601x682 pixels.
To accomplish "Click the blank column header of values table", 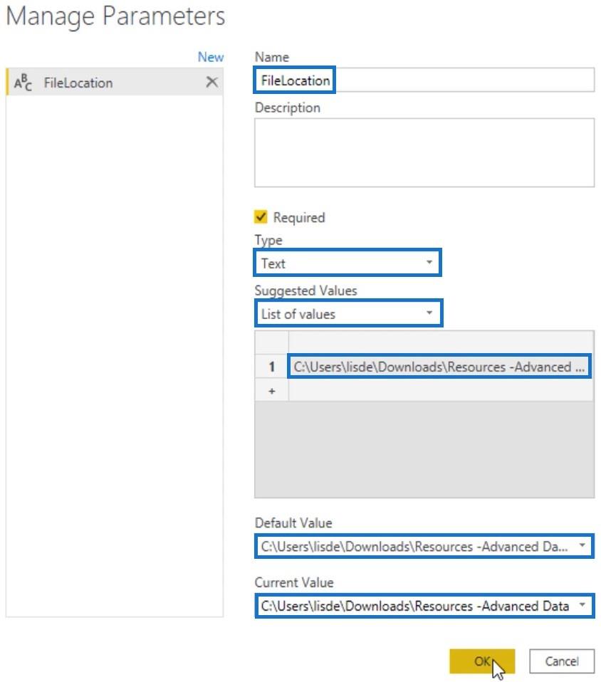I will click(x=439, y=342).
